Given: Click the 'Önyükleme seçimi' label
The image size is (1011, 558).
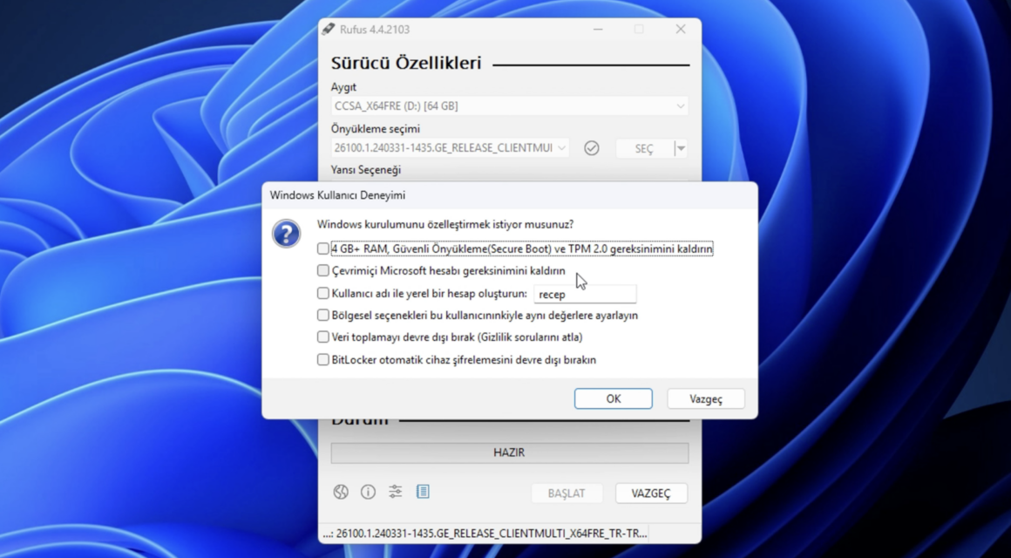Looking at the screenshot, I should (376, 128).
